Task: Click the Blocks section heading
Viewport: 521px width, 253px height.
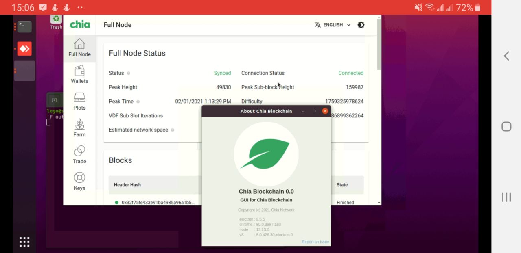Action: tap(120, 160)
